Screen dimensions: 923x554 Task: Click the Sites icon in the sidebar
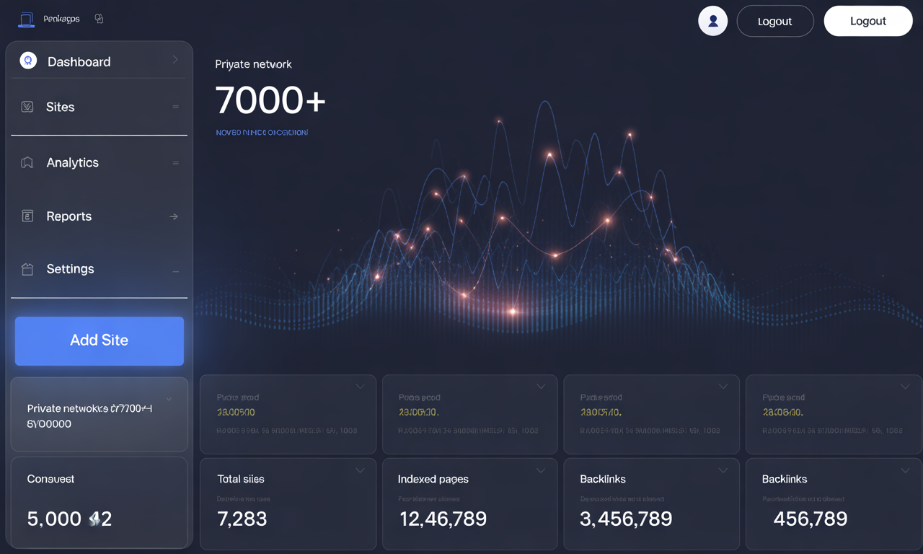[26, 106]
